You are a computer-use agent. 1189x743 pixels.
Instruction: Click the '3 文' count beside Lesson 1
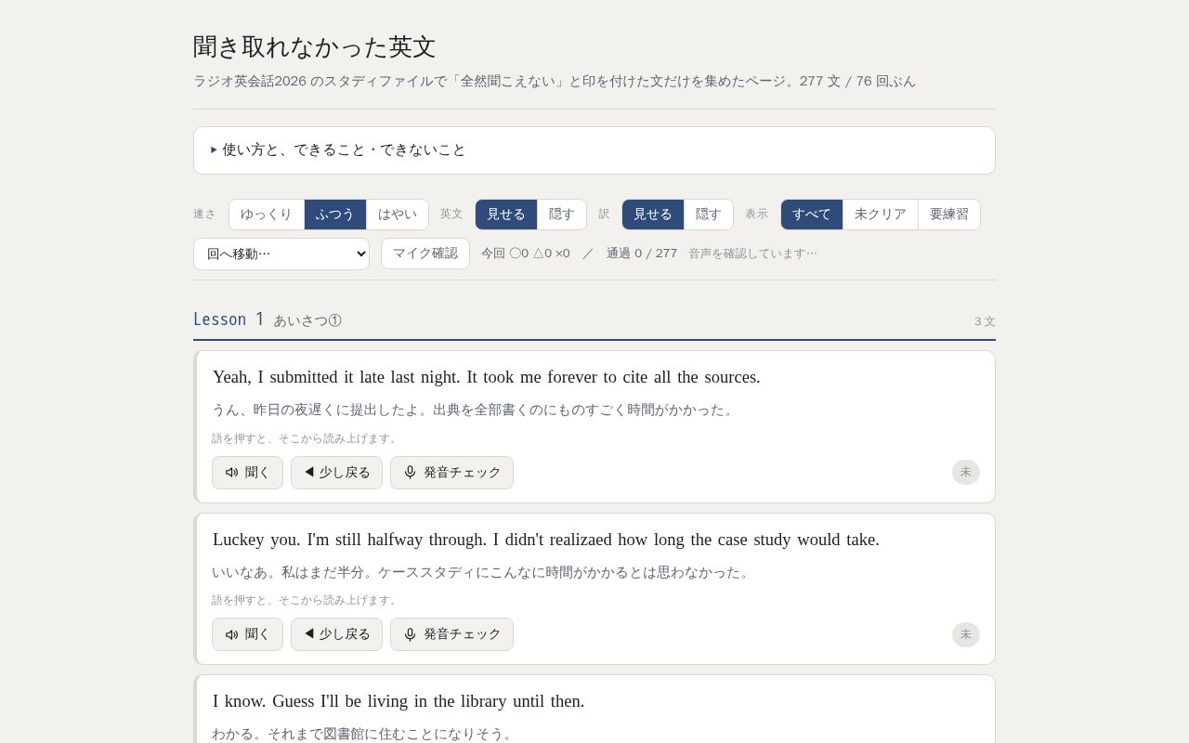pyautogui.click(x=985, y=321)
